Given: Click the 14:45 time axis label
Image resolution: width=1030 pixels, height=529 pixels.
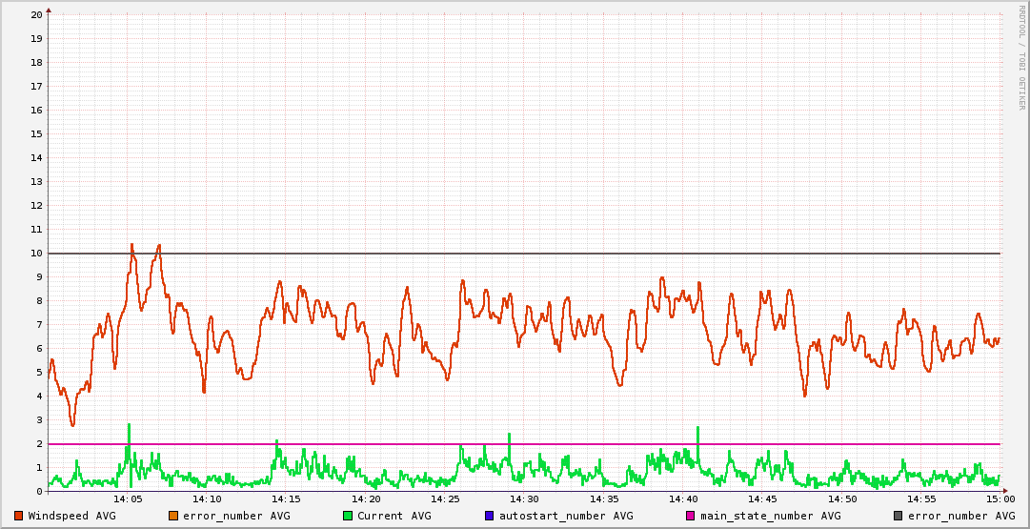Looking at the screenshot, I should (762, 499).
